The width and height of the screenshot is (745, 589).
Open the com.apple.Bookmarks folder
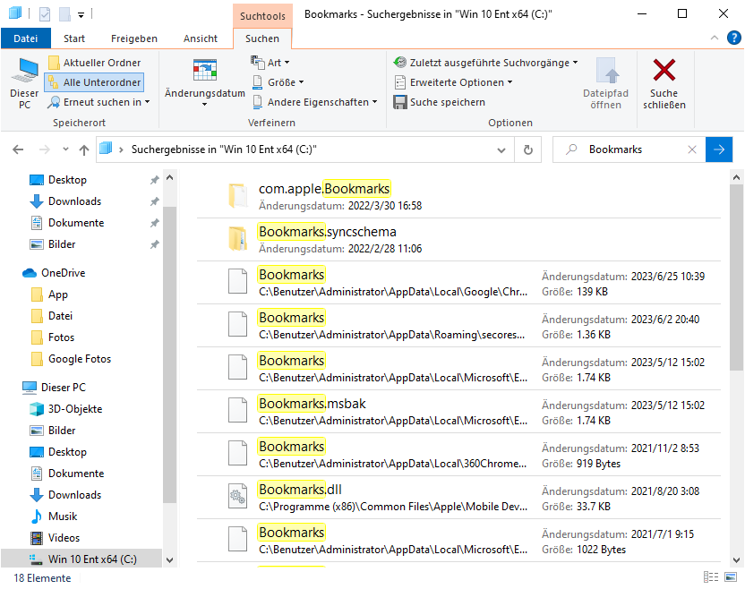pyautogui.click(x=324, y=189)
